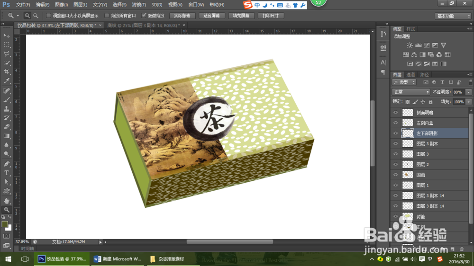The image size is (474, 266).
Task: Hide the 图层 3 副本 layer
Action: [395, 144]
